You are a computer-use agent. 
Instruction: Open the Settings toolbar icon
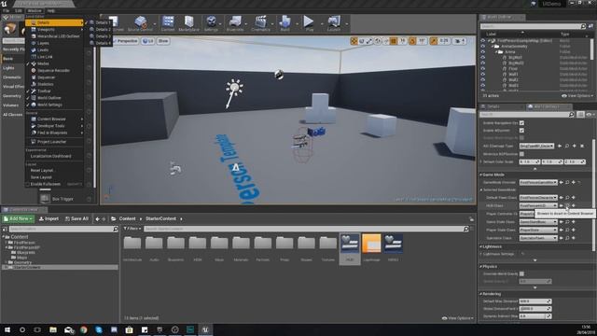click(211, 21)
